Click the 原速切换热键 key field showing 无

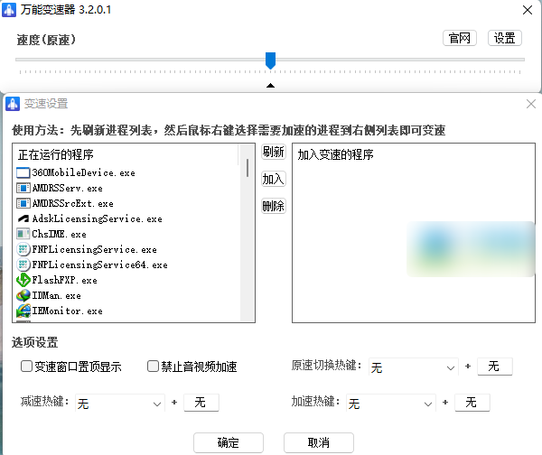[495, 367]
